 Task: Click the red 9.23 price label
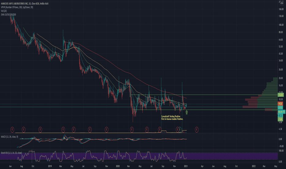click(280, 104)
